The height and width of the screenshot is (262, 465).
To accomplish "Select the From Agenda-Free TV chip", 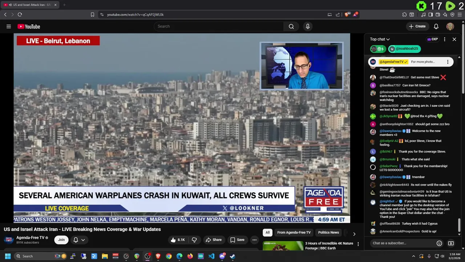I will [x=294, y=233].
